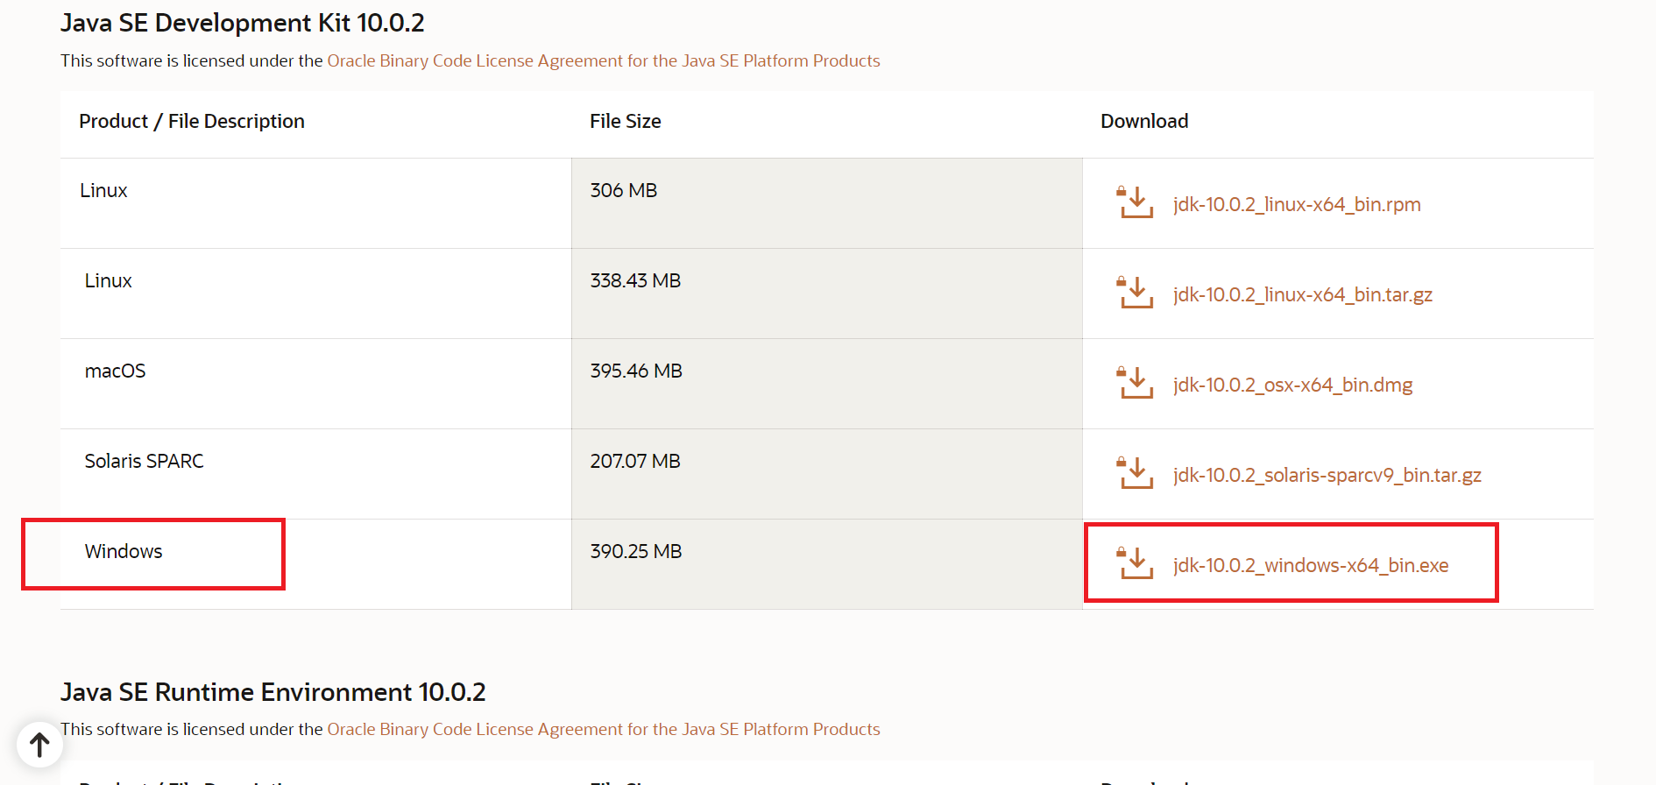
Task: Click the 'Product / File Description' column header
Action: 192,121
